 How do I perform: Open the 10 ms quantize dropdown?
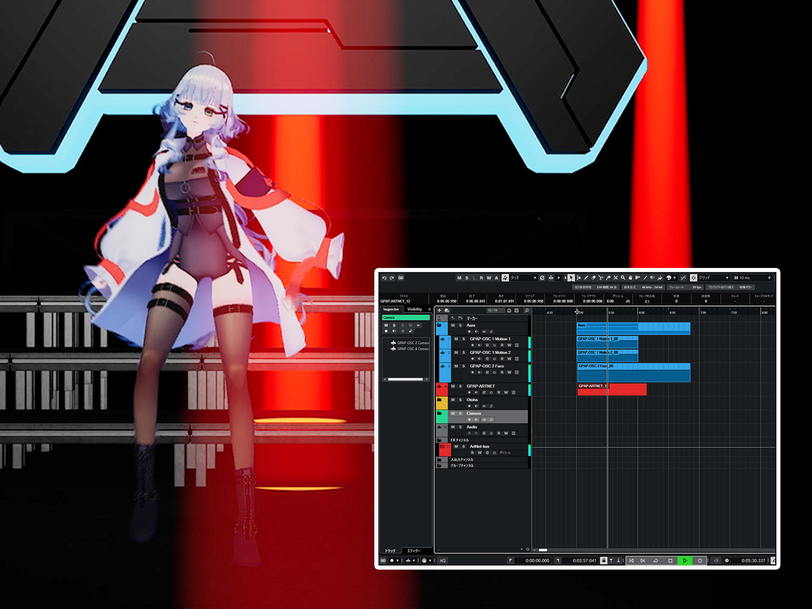pyautogui.click(x=753, y=278)
